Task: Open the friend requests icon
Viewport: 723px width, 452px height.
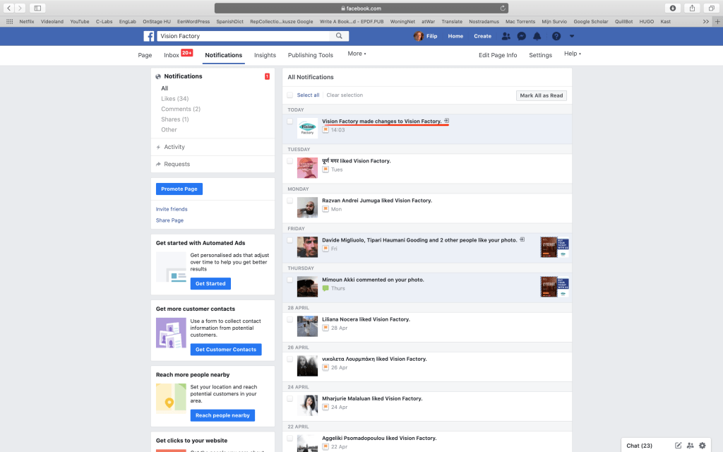Action: [506, 36]
